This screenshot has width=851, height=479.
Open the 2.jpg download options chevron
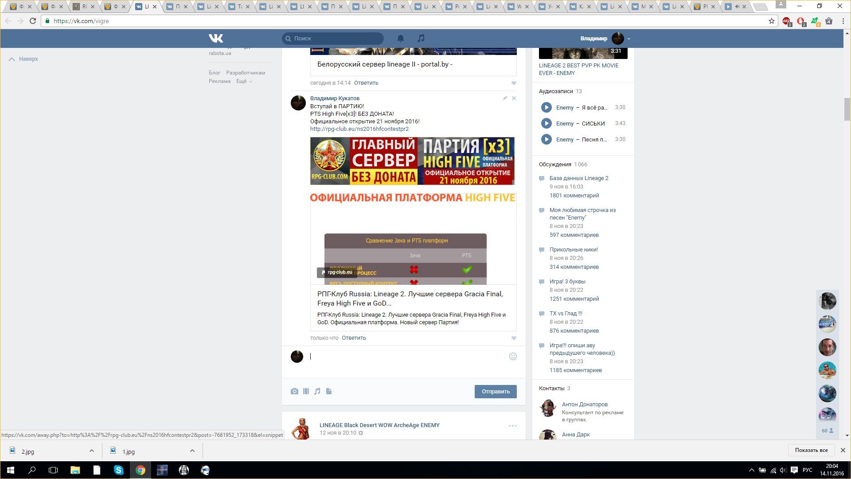[x=92, y=451]
